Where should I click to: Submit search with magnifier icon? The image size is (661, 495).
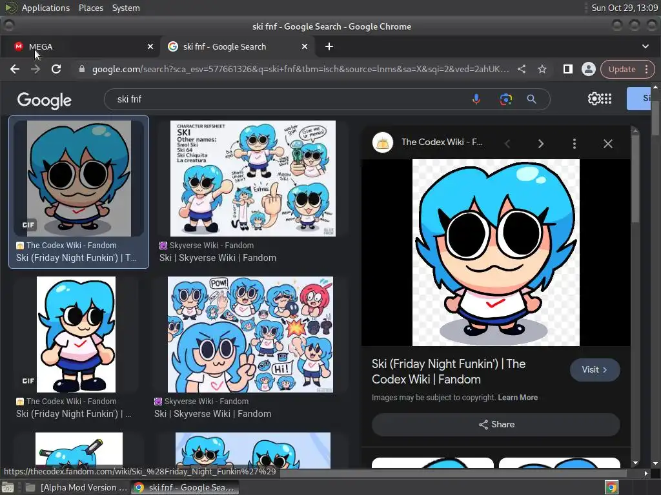pyautogui.click(x=532, y=99)
